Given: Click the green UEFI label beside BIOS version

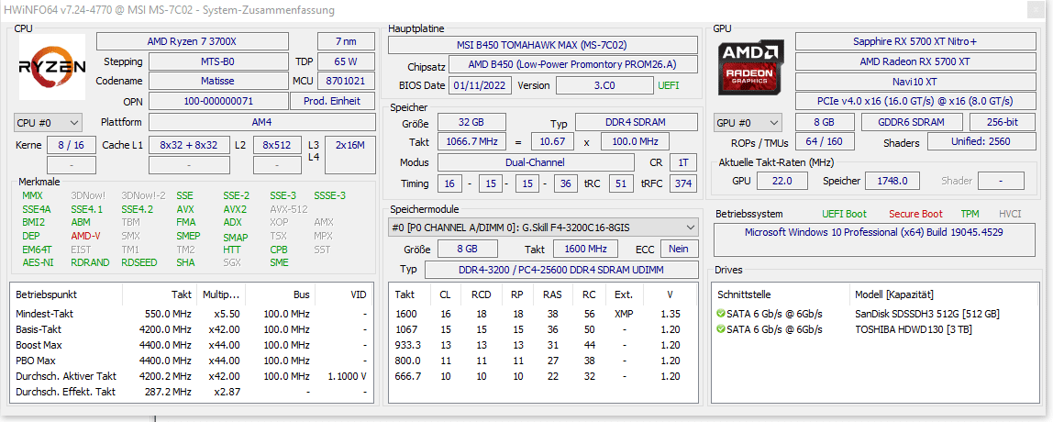Looking at the screenshot, I should 668,85.
